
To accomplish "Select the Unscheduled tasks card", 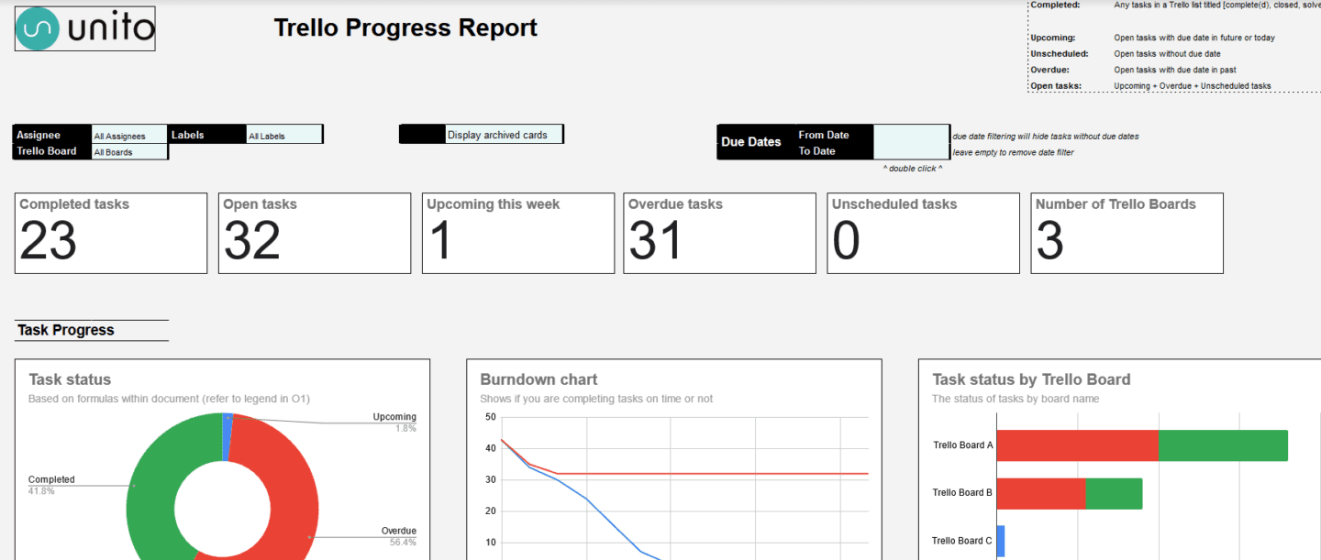I will (923, 233).
